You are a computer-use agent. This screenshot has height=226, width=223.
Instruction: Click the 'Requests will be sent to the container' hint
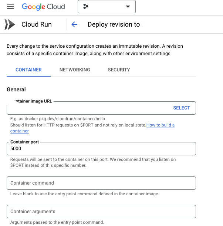pyautogui.click(x=93, y=162)
